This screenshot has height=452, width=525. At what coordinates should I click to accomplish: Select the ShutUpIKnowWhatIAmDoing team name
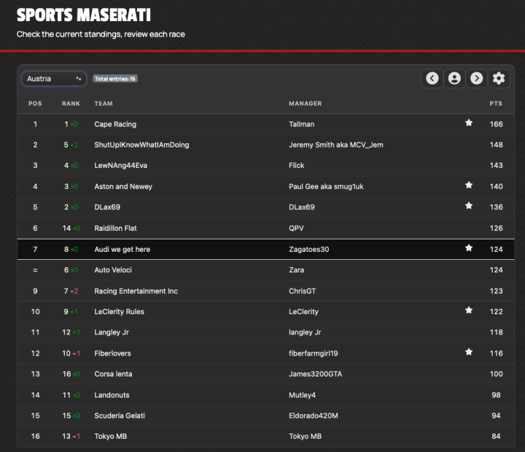142,145
